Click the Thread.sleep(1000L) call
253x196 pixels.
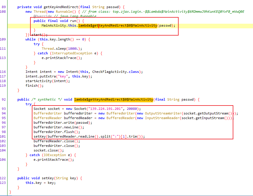click(x=62, y=49)
